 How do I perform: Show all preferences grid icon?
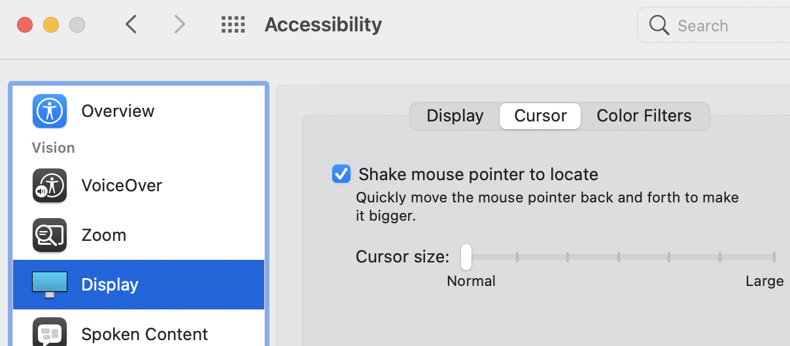coord(233,25)
